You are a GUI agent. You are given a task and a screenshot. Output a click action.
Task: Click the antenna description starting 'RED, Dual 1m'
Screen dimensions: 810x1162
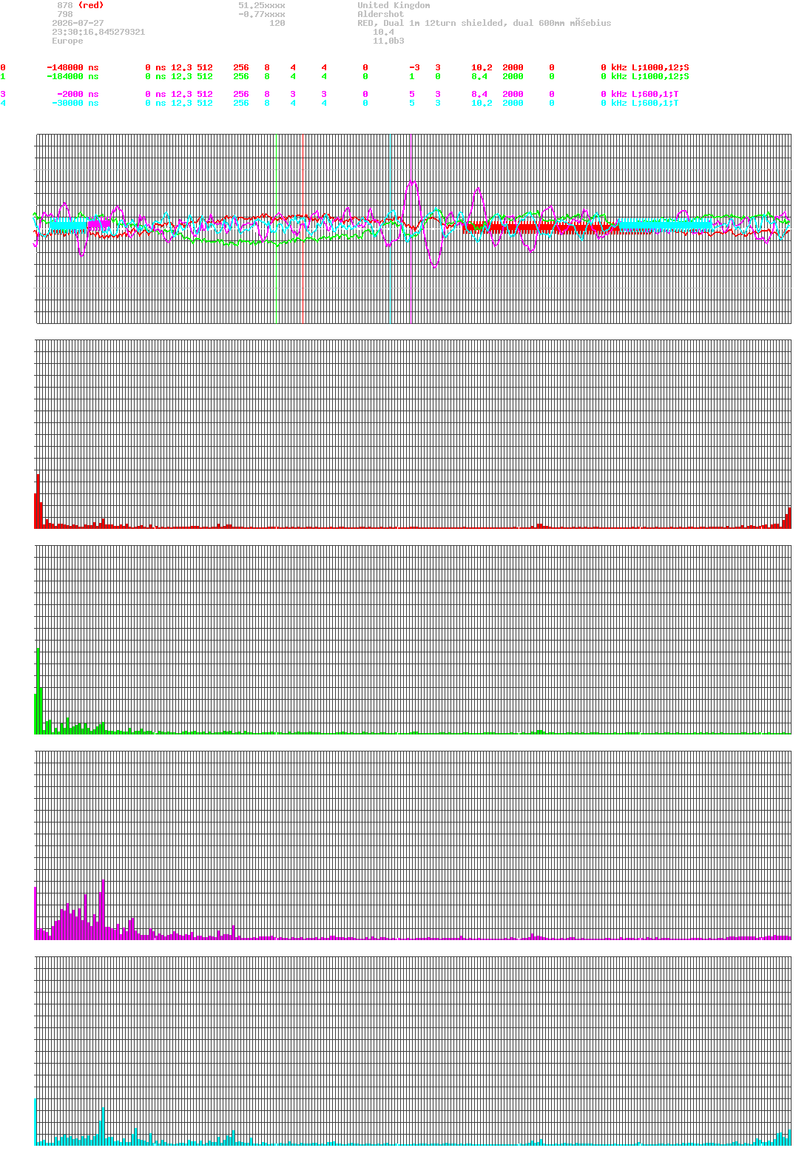pyautogui.click(x=485, y=23)
